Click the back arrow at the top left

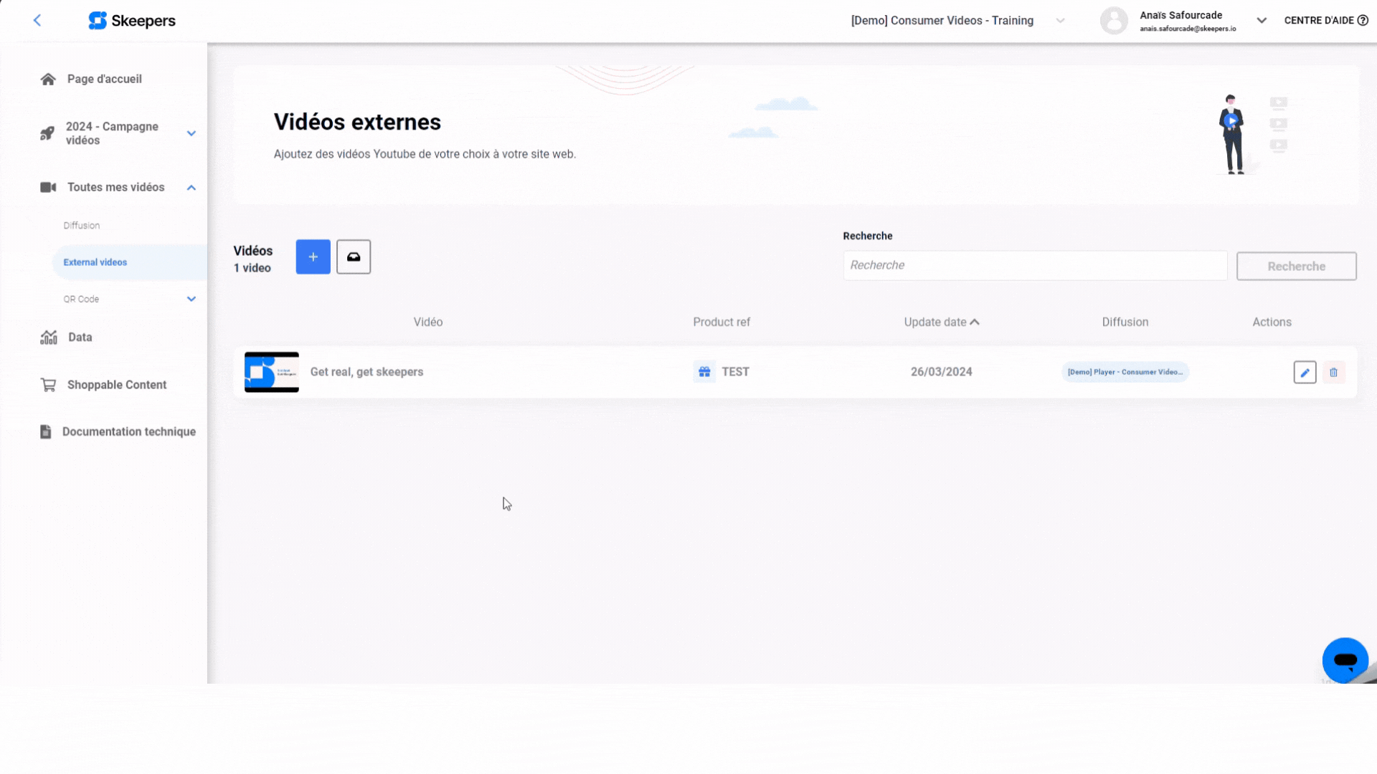(x=37, y=20)
